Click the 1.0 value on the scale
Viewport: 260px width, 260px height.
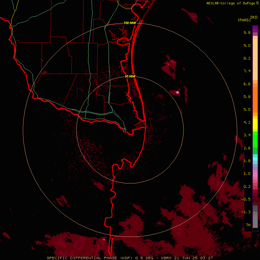(247, 174)
